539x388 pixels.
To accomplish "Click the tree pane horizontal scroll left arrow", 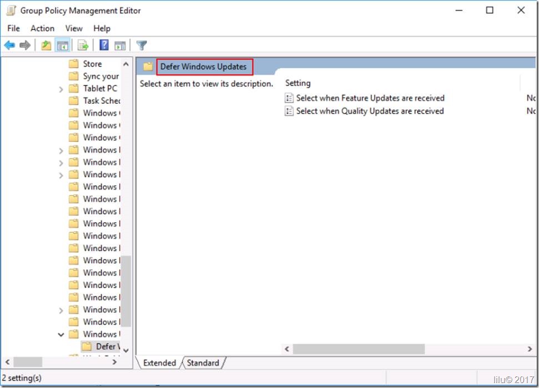I will tap(8, 362).
